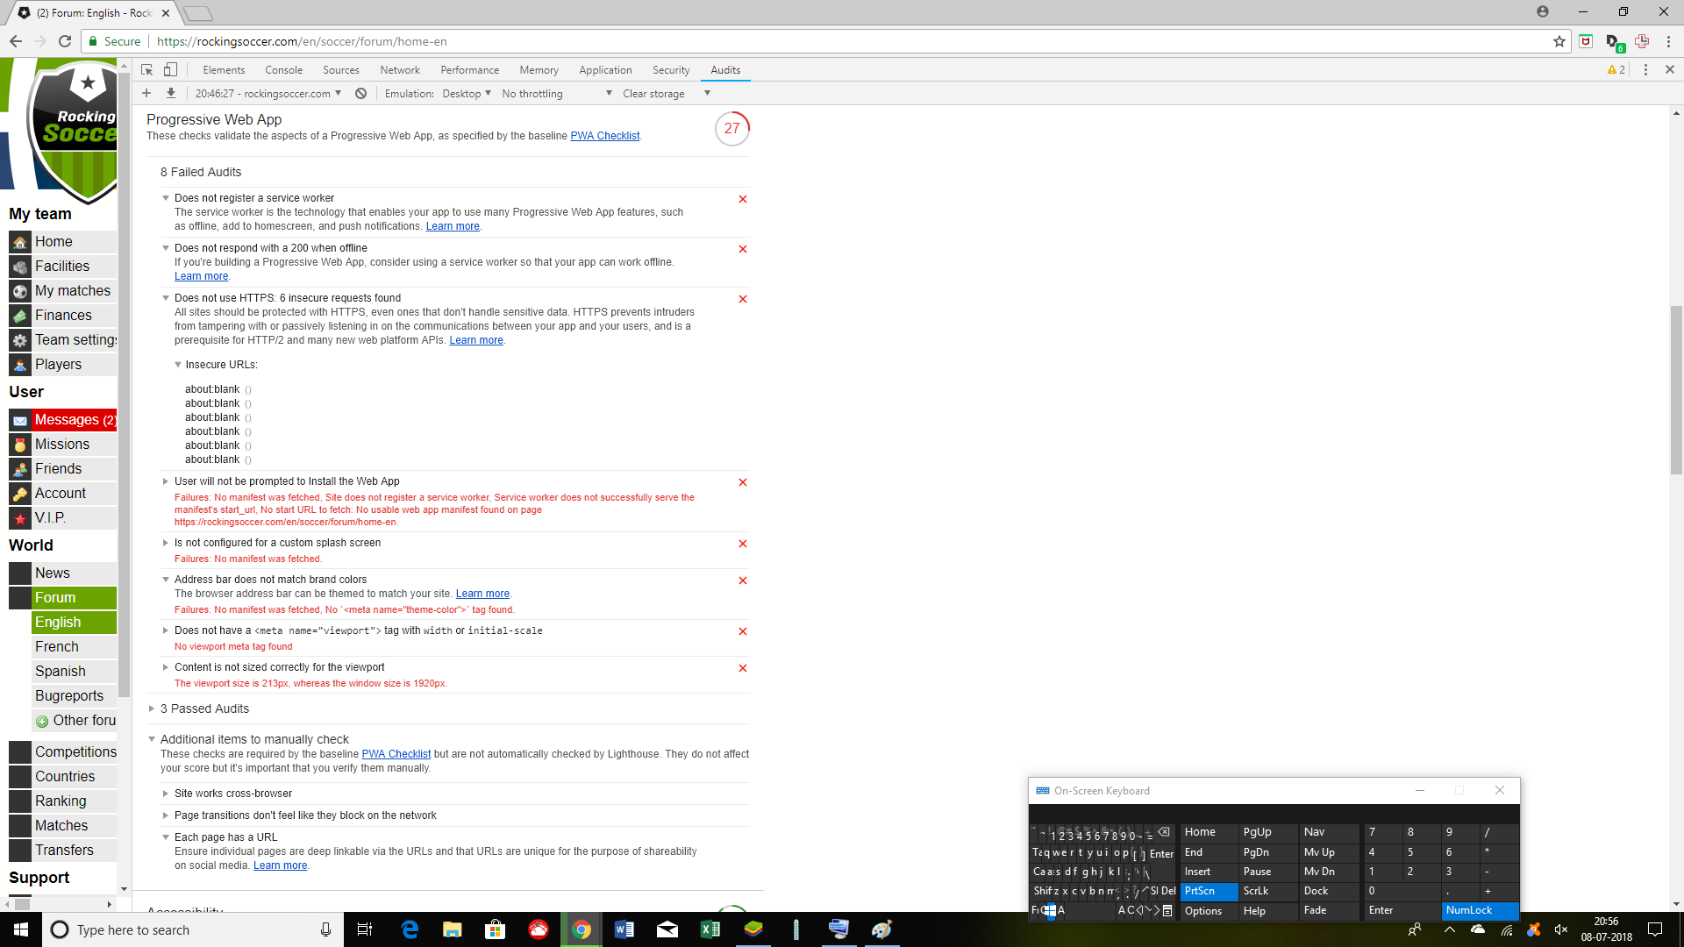
Task: Click the Chrome profile avatar icon
Action: tap(1543, 11)
